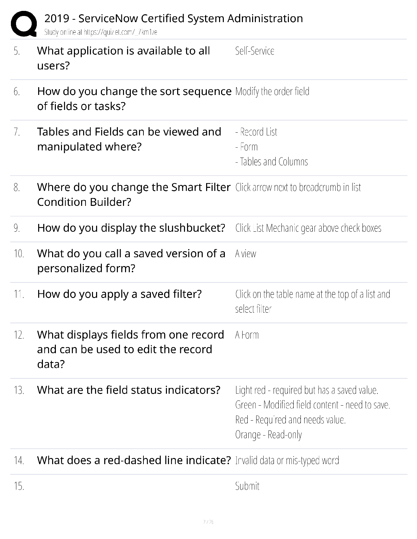Select 'What are the field status indicators?' question

(129, 390)
